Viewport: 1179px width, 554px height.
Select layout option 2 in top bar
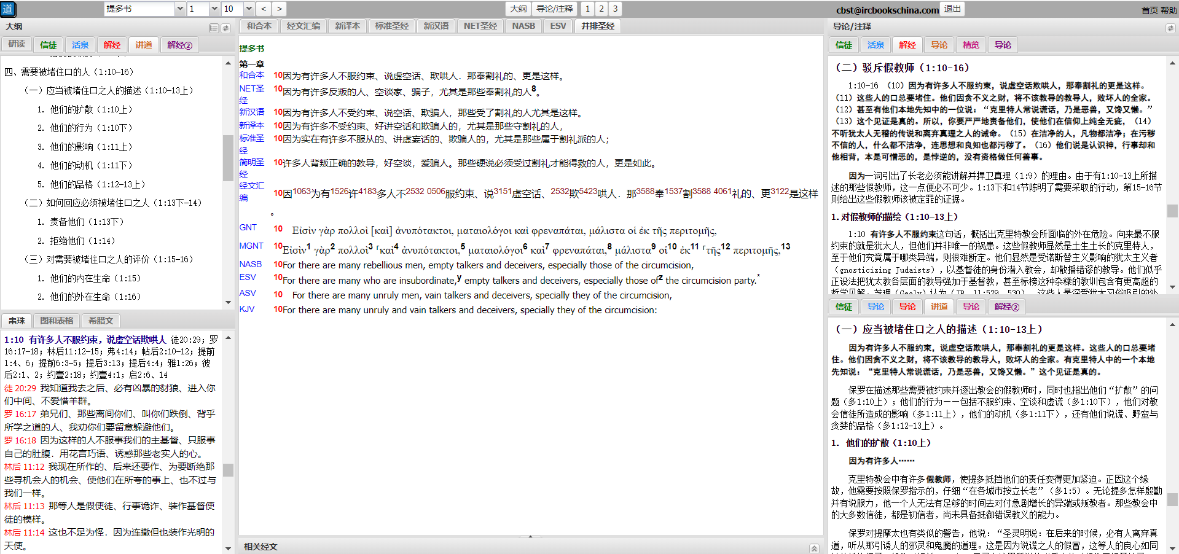[x=601, y=9]
